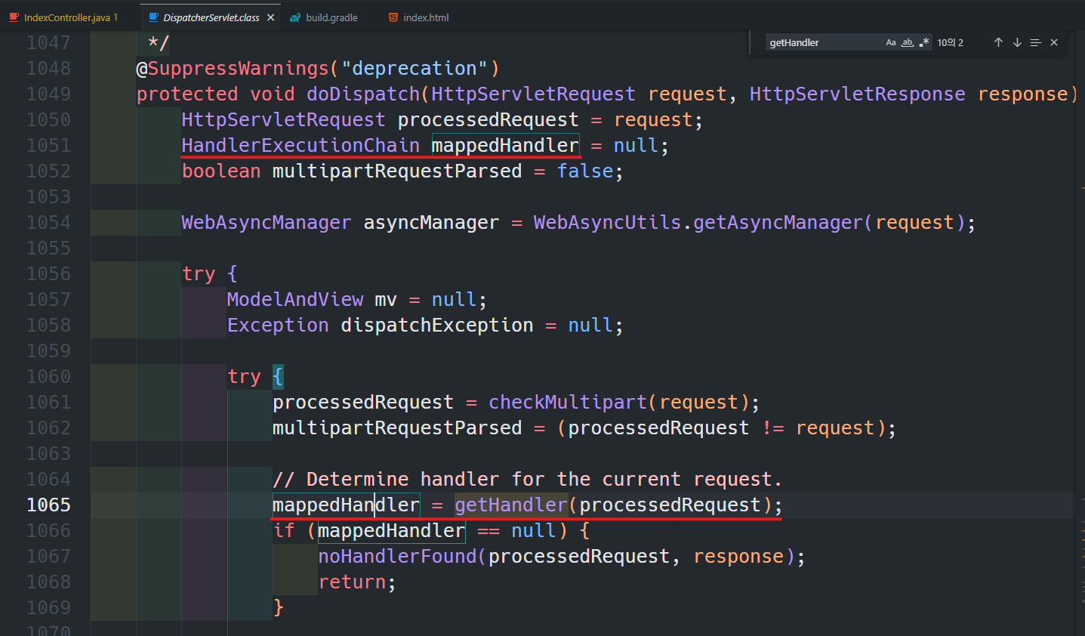Click line number 1051

click(48, 145)
